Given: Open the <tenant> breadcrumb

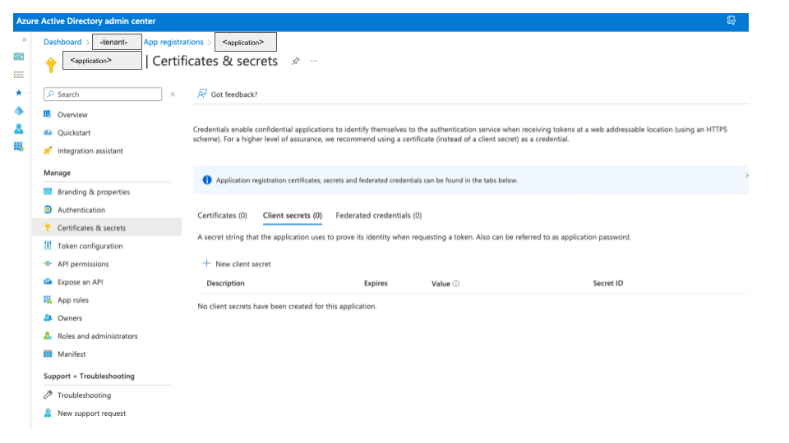Looking at the screenshot, I should pos(117,42).
